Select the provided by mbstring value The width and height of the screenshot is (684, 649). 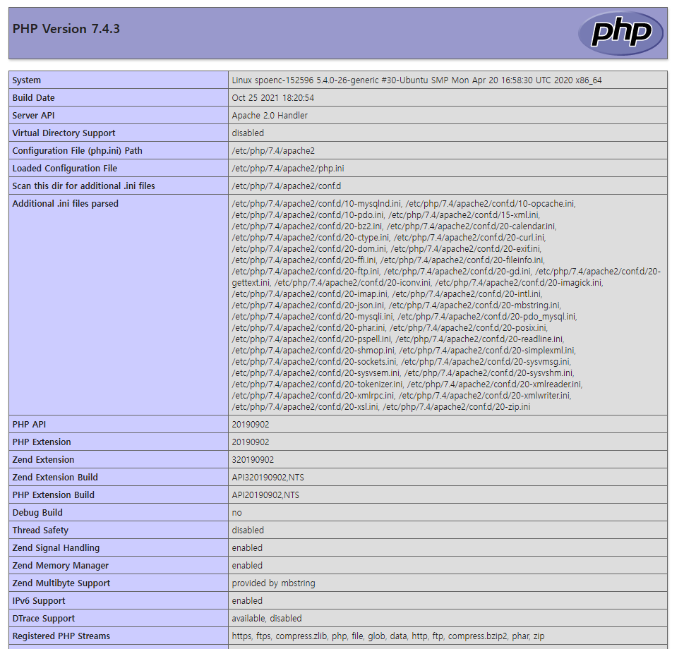pyautogui.click(x=273, y=583)
